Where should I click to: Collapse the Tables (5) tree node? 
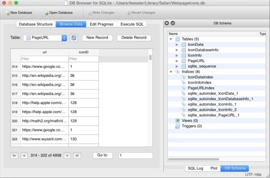(171, 39)
